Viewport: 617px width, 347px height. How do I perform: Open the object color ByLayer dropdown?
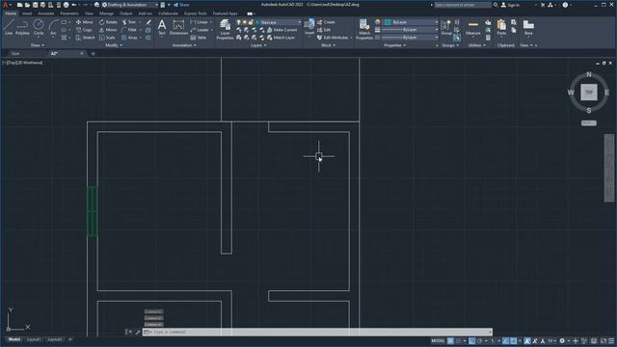click(412, 22)
